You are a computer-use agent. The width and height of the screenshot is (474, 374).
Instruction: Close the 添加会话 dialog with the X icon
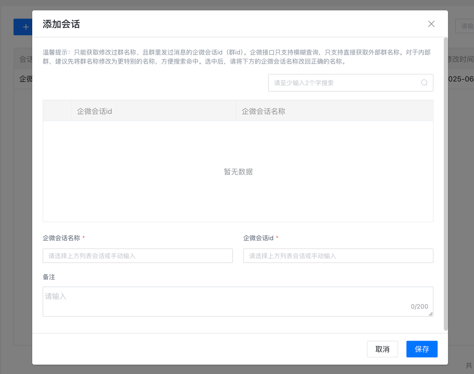[x=431, y=24]
